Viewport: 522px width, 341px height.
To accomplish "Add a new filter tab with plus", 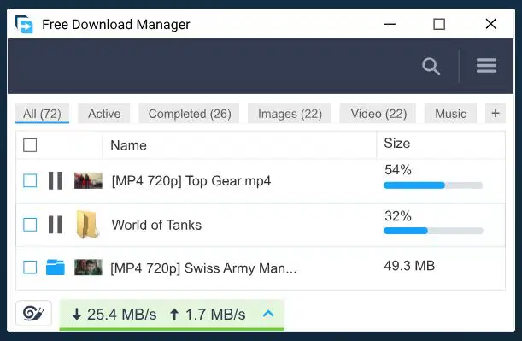I will [496, 113].
